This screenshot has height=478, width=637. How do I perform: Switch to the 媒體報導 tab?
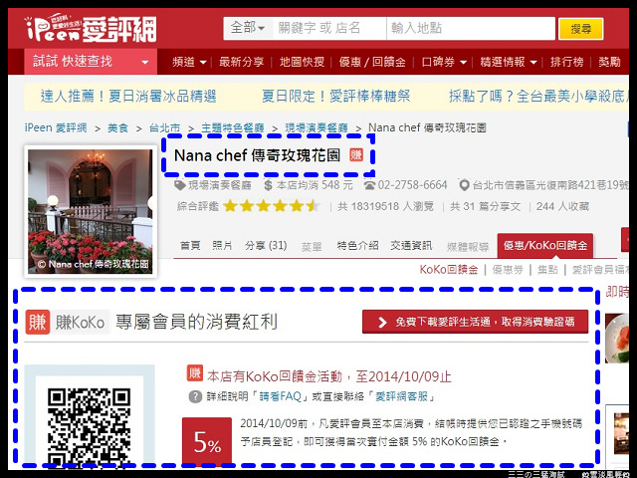[x=468, y=246]
